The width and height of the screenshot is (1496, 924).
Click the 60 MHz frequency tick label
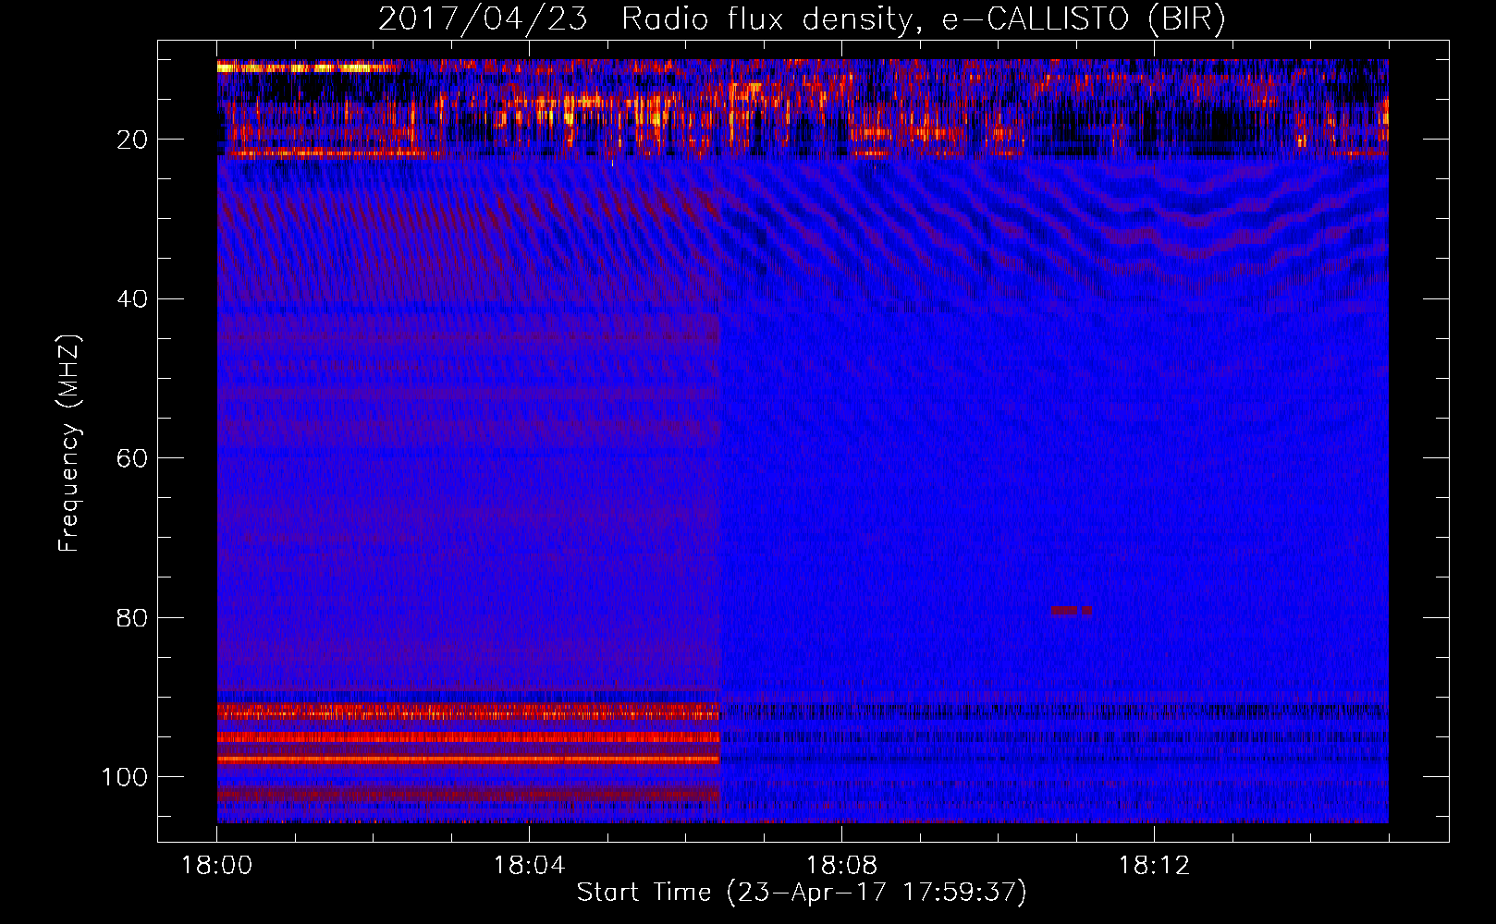click(132, 458)
